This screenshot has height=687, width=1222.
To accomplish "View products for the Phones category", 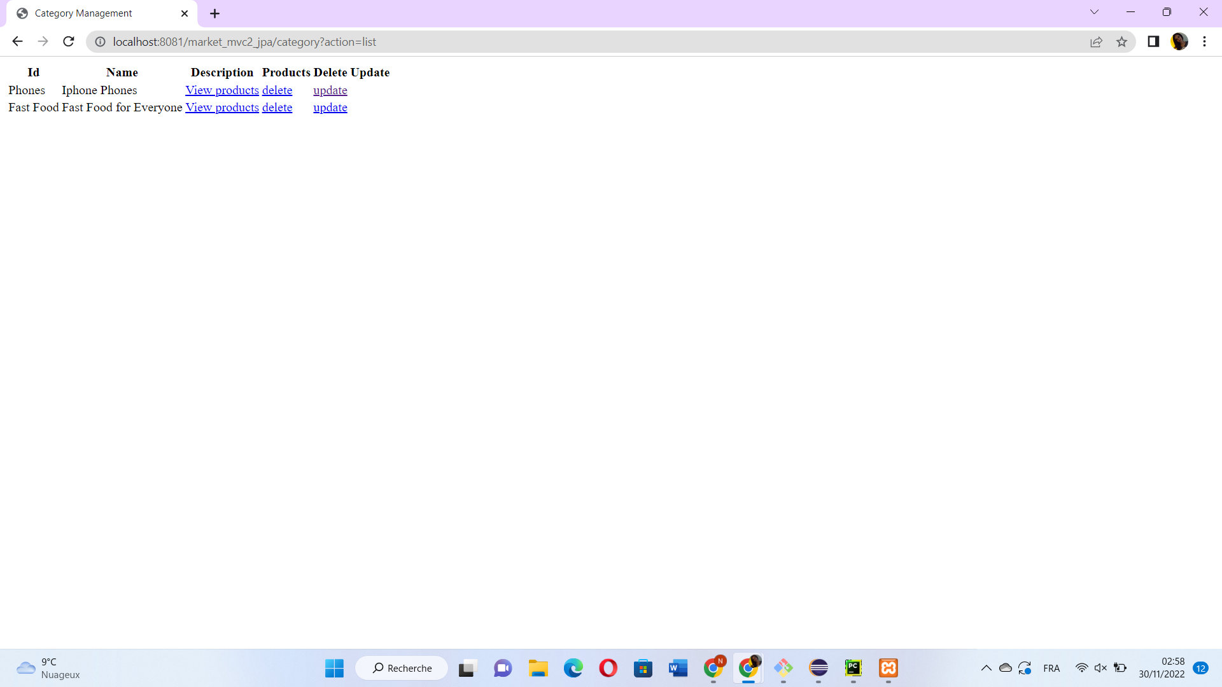I will pos(221,90).
